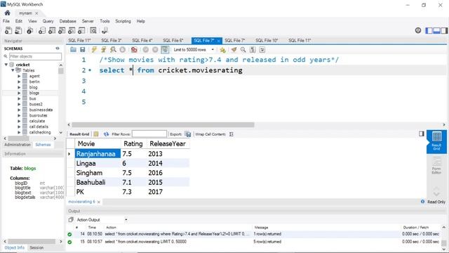Execute the script with the lightning bolt
Image resolution: width=449 pixels, height=253 pixels.
(94, 50)
